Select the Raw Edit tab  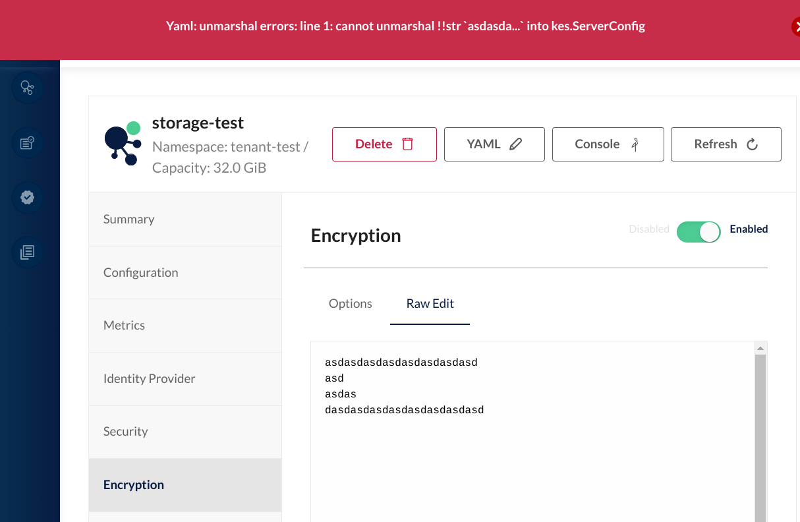[x=430, y=304]
